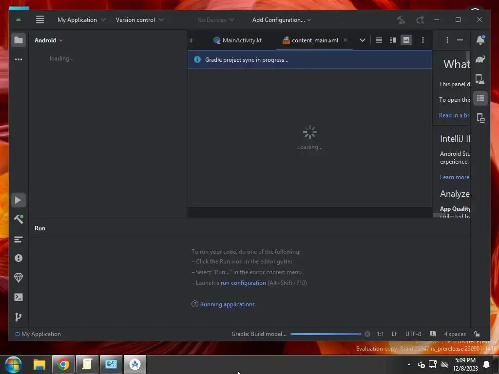Image resolution: width=499 pixels, height=374 pixels.
Task: Switch to the MainActivity.kt tab
Action: [237, 40]
